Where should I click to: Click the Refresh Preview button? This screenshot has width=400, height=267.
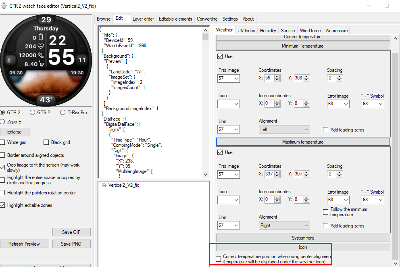click(24, 244)
